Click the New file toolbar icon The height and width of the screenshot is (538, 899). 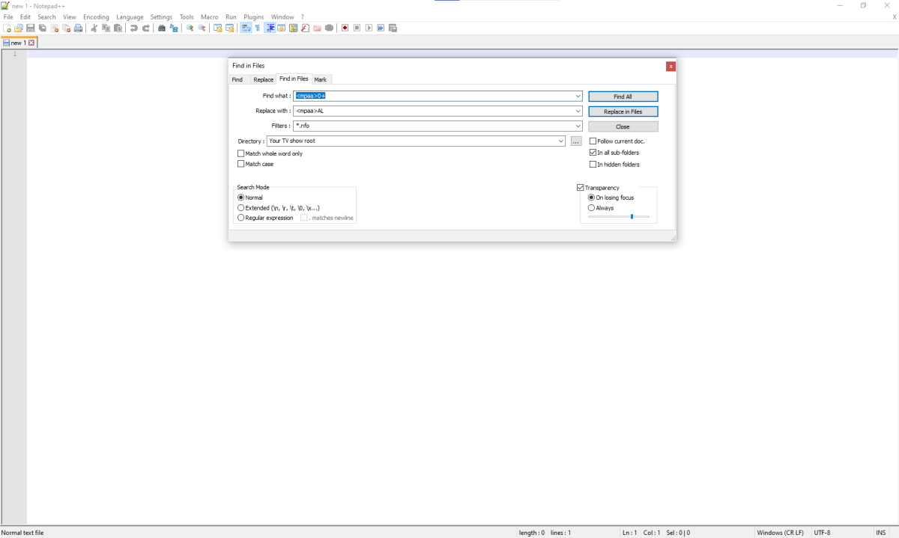tap(7, 28)
